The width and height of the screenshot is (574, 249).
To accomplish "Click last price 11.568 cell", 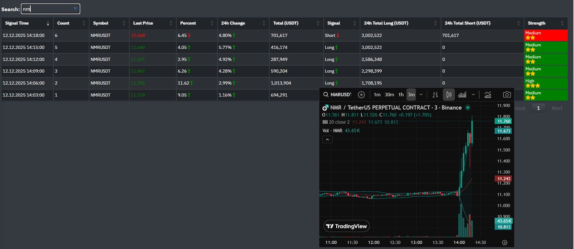I will pos(153,35).
